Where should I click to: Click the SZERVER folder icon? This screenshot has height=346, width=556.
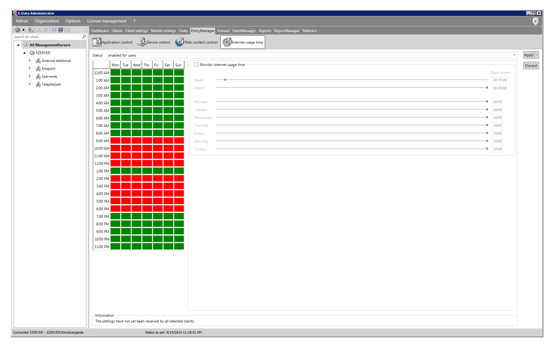pos(32,53)
